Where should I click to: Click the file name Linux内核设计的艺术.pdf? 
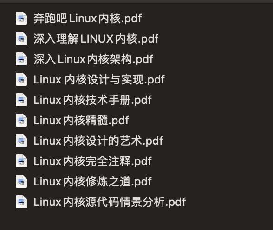pos(98,141)
